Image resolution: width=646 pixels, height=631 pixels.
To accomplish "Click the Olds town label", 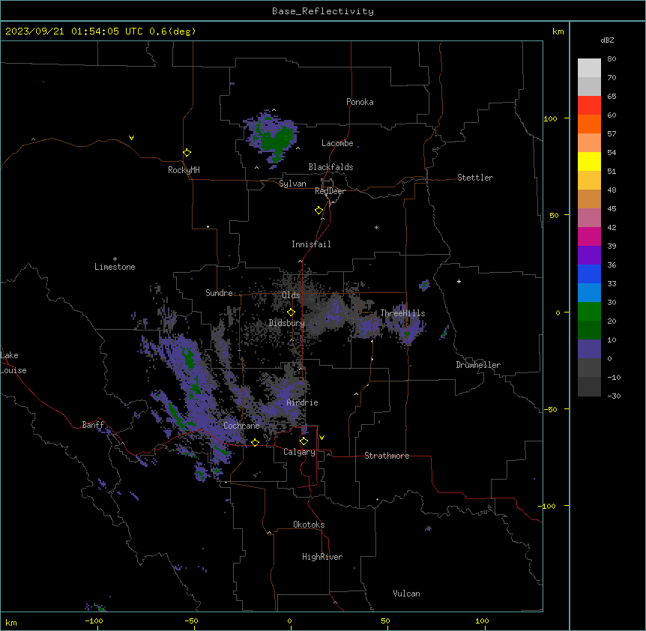I will tap(291, 295).
